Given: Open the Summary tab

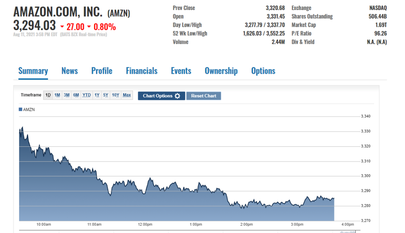Looking at the screenshot, I should pos(33,71).
